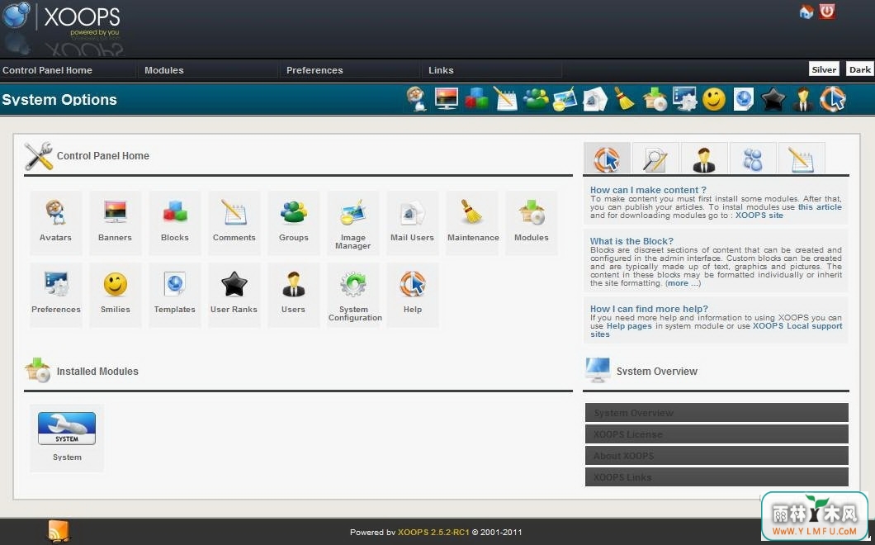Click 'How I can find more help?' heading
The image size is (875, 545).
point(649,309)
